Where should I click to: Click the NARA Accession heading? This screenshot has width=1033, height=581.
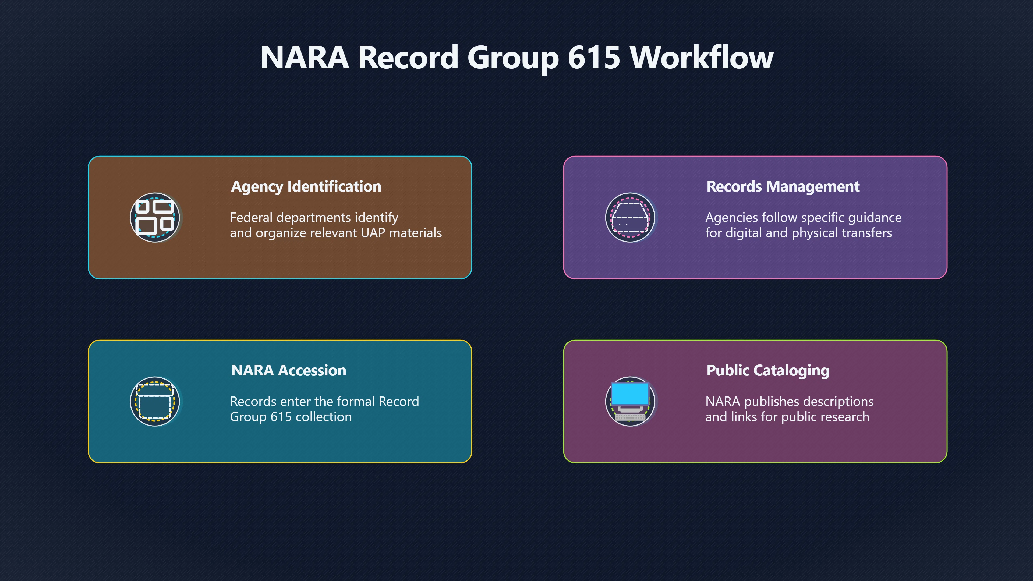click(x=288, y=370)
